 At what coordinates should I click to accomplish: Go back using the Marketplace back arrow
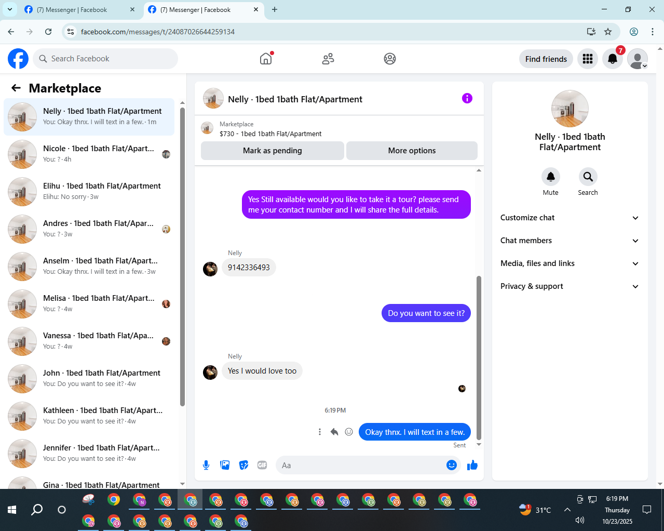16,88
